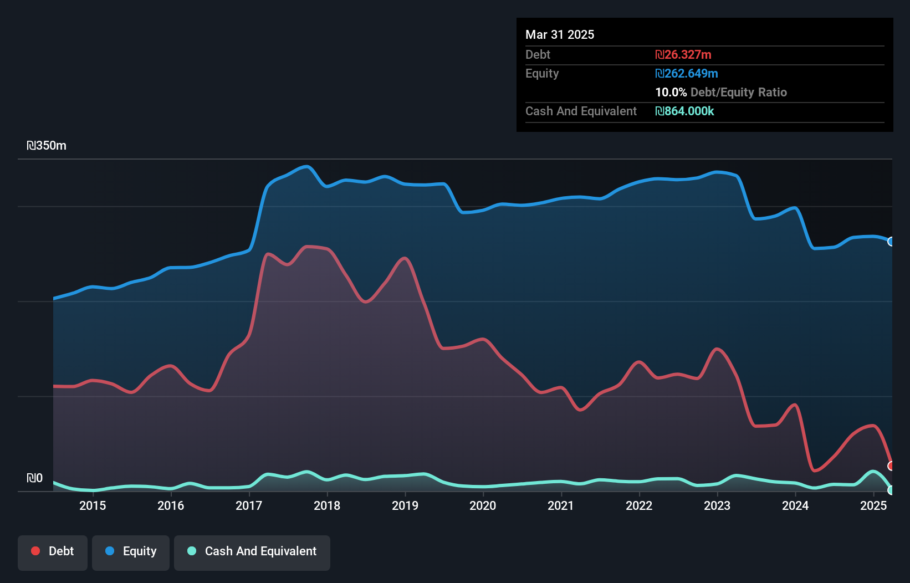Image resolution: width=910 pixels, height=583 pixels.
Task: Toggle the Cash And Equivalent series visibility
Action: point(252,551)
